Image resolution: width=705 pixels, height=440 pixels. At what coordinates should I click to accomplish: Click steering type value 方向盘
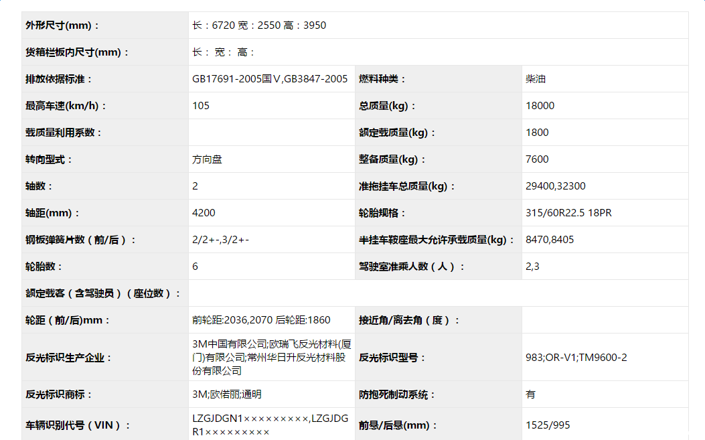(x=207, y=159)
